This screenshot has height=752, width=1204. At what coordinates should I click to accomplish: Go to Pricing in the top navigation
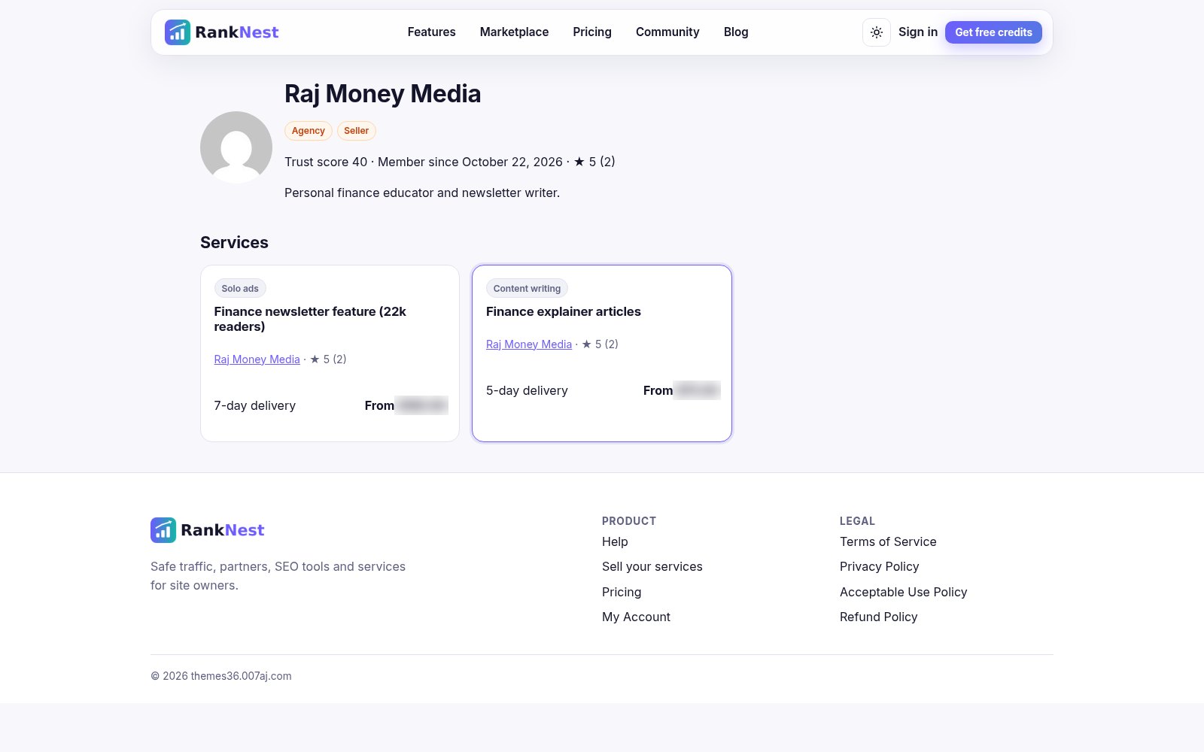[x=592, y=32]
